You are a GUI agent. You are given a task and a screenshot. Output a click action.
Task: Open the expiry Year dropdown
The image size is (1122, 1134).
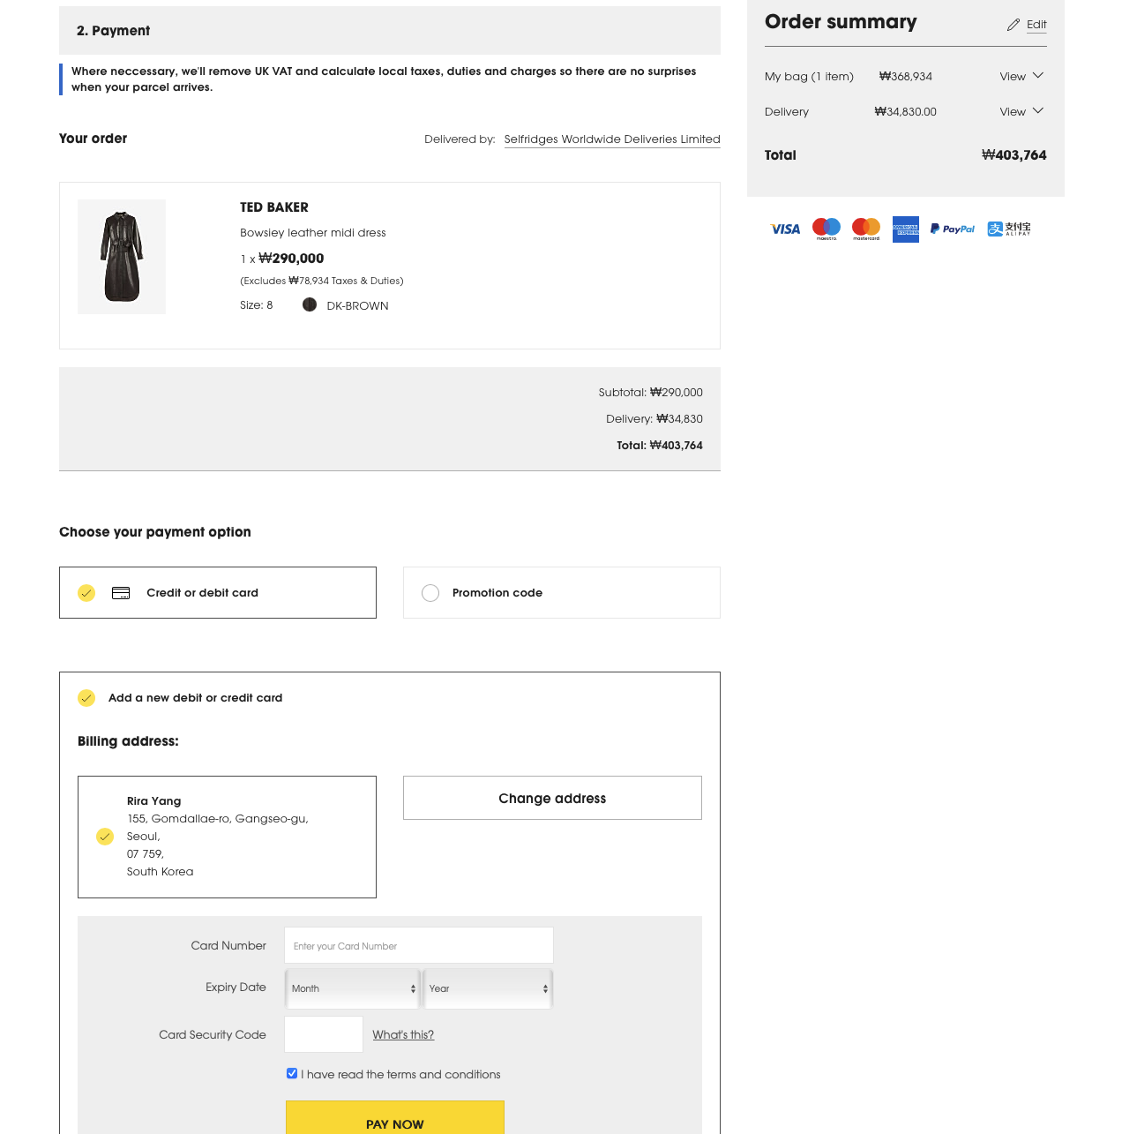(489, 988)
